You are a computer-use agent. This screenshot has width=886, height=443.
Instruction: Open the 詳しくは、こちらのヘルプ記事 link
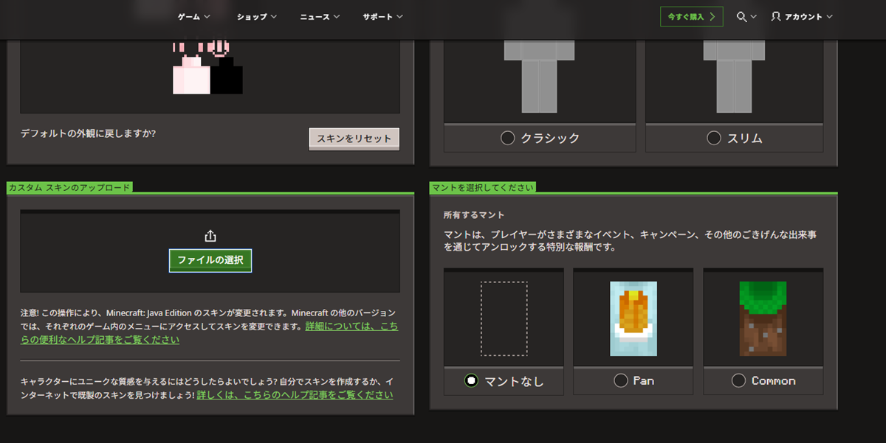(295, 395)
